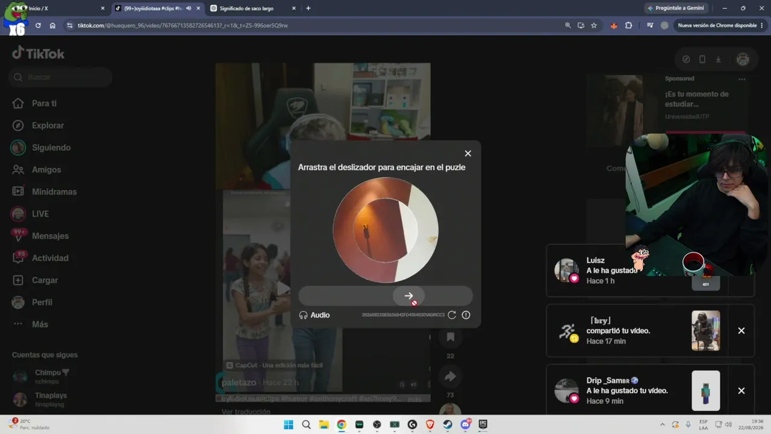This screenshot has width=771, height=434.
Task: Click the TikTok search field
Action: point(60,77)
